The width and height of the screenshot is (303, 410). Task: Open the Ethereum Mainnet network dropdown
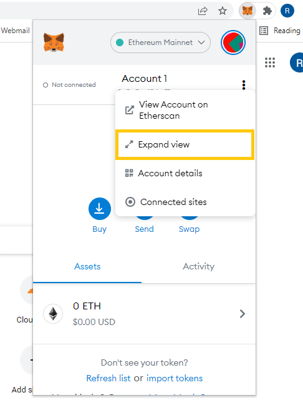pos(160,42)
